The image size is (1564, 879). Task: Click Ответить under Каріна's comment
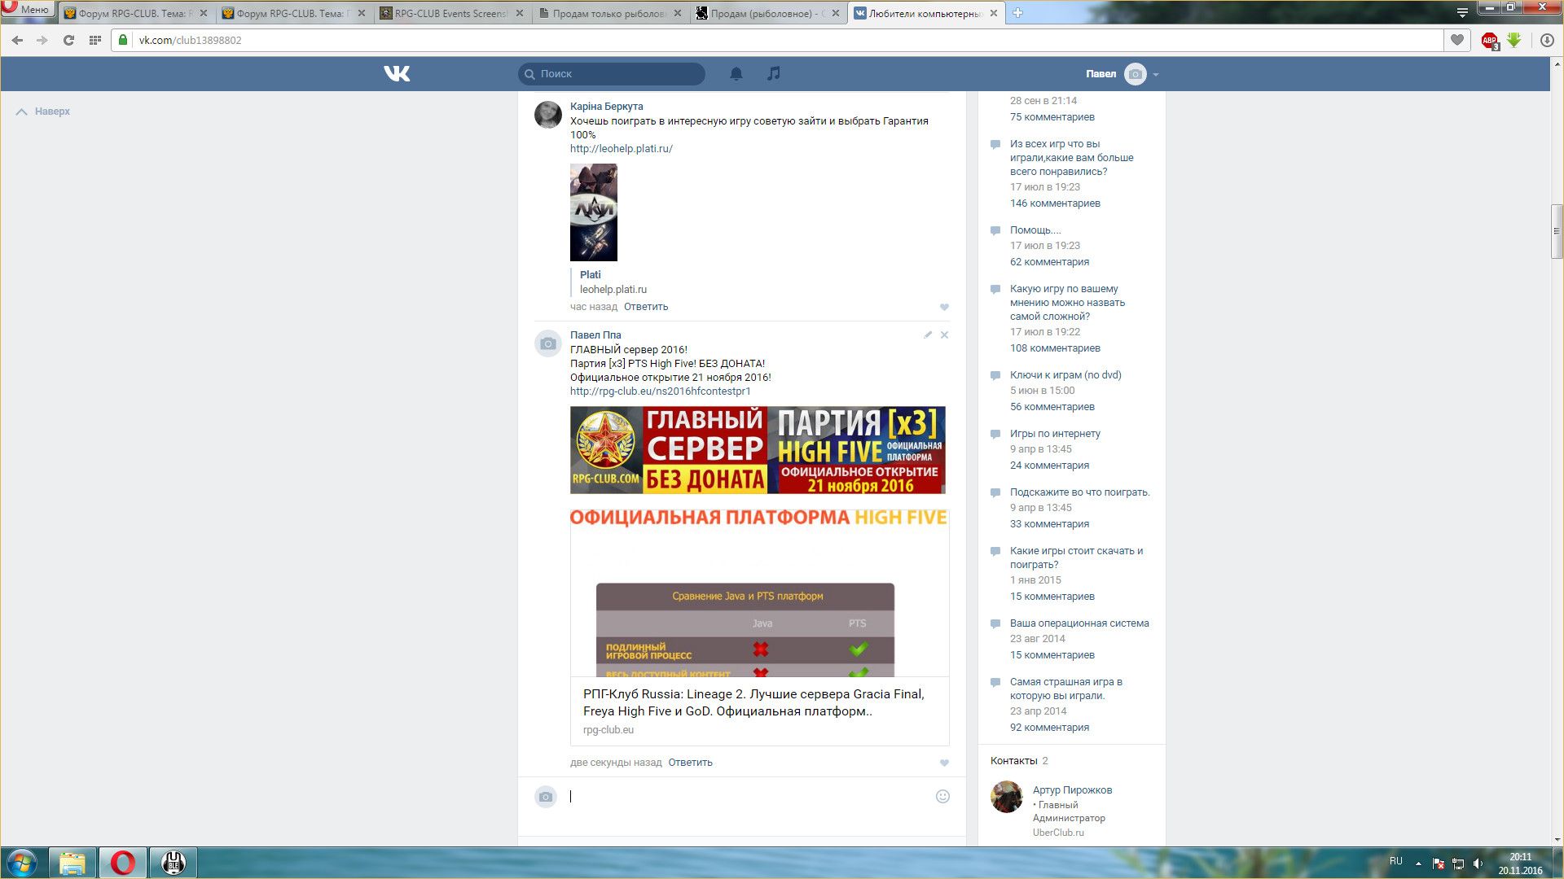(x=645, y=307)
